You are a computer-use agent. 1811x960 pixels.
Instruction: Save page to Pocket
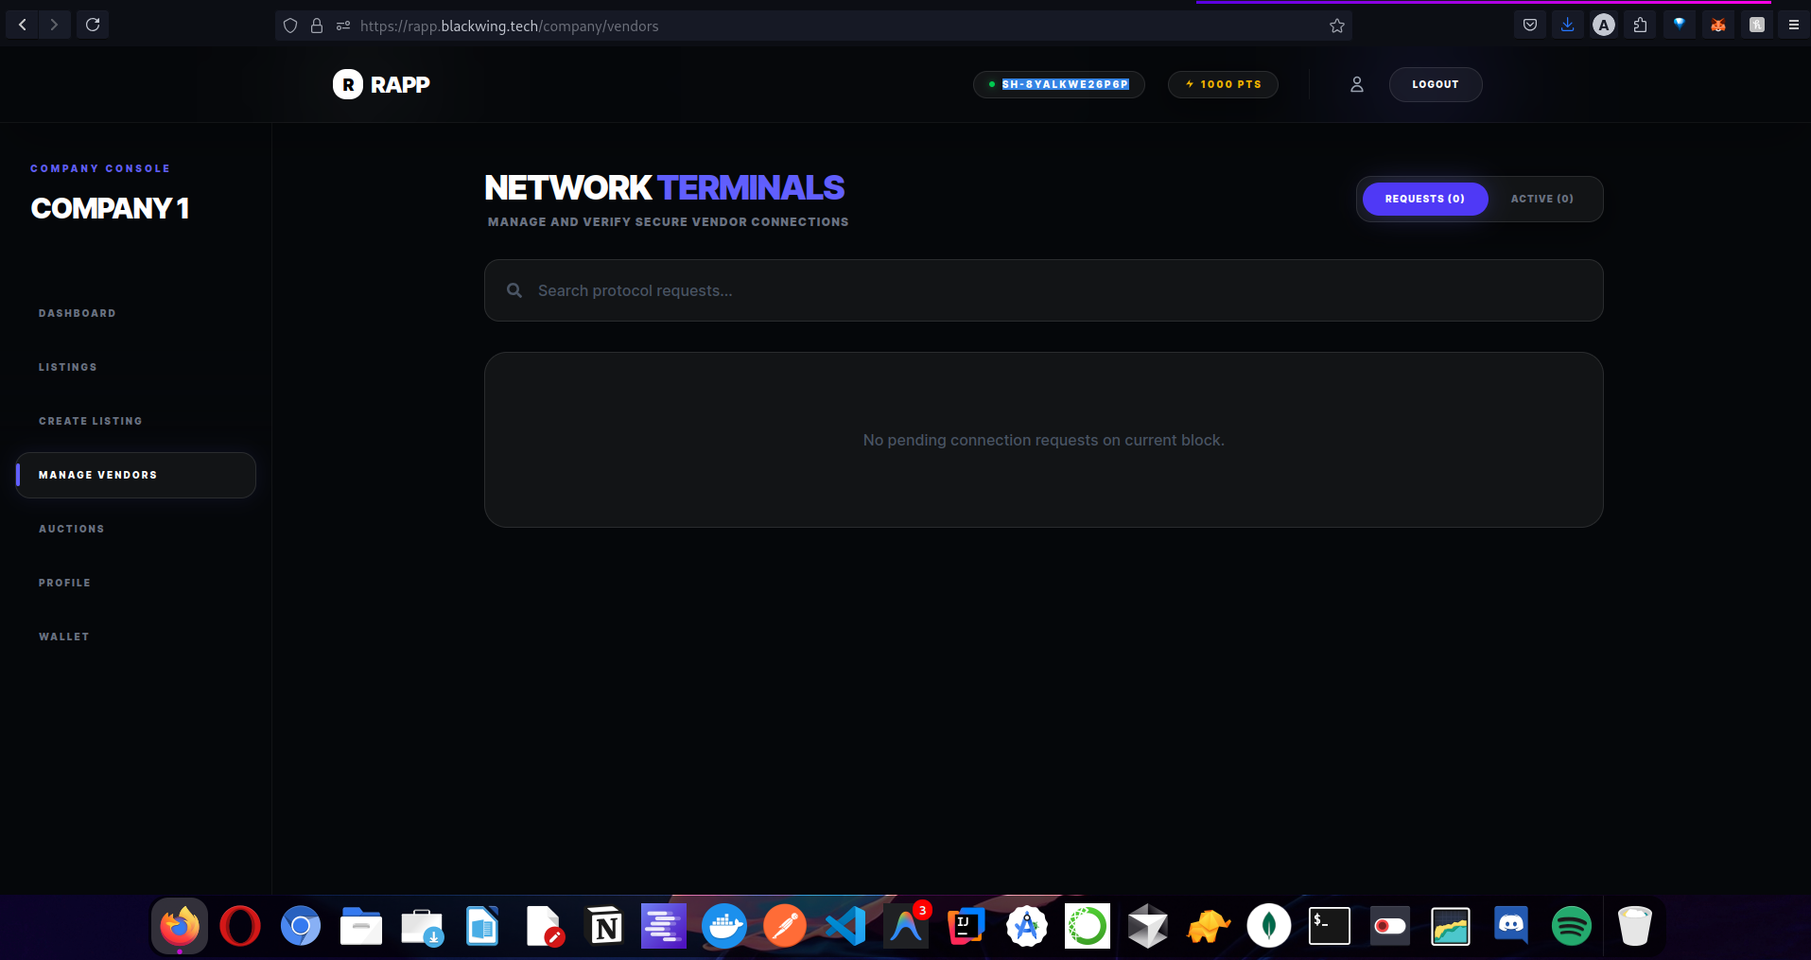1530,25
